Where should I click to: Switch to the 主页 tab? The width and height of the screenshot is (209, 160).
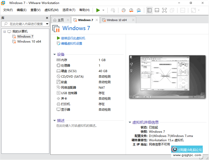click(x=60, y=20)
